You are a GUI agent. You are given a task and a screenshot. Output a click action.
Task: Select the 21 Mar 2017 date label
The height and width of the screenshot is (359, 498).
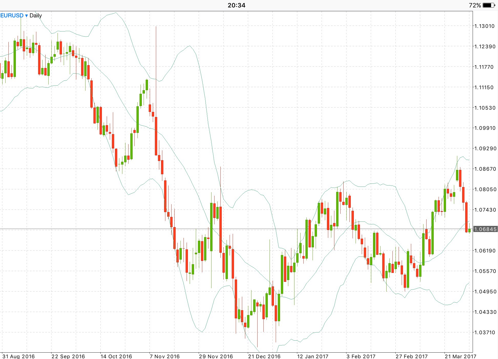[x=460, y=356]
